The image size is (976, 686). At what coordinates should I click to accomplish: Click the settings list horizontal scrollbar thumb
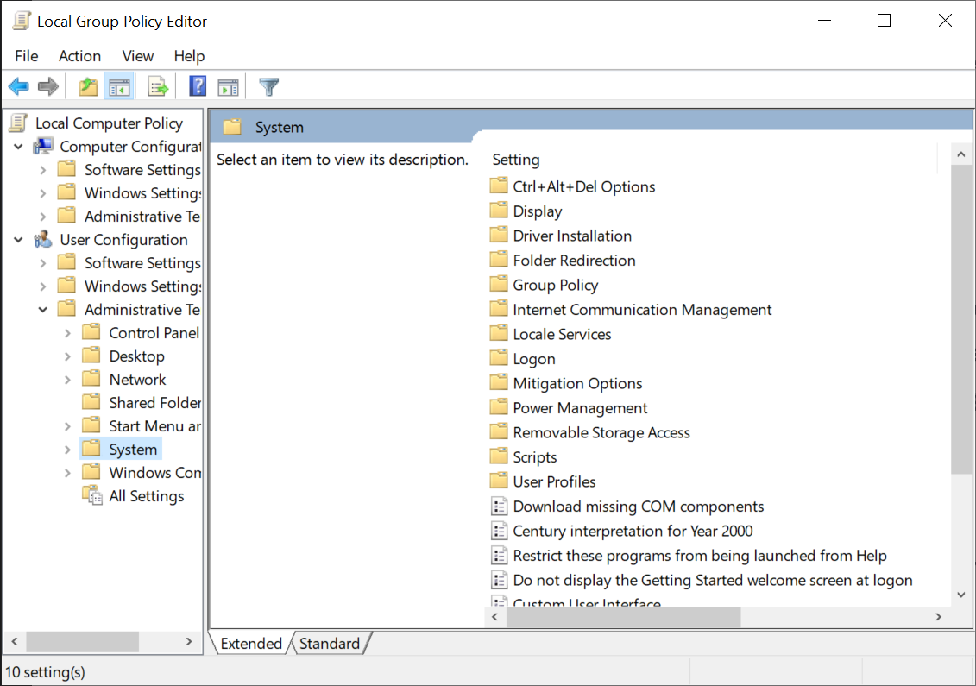click(624, 616)
